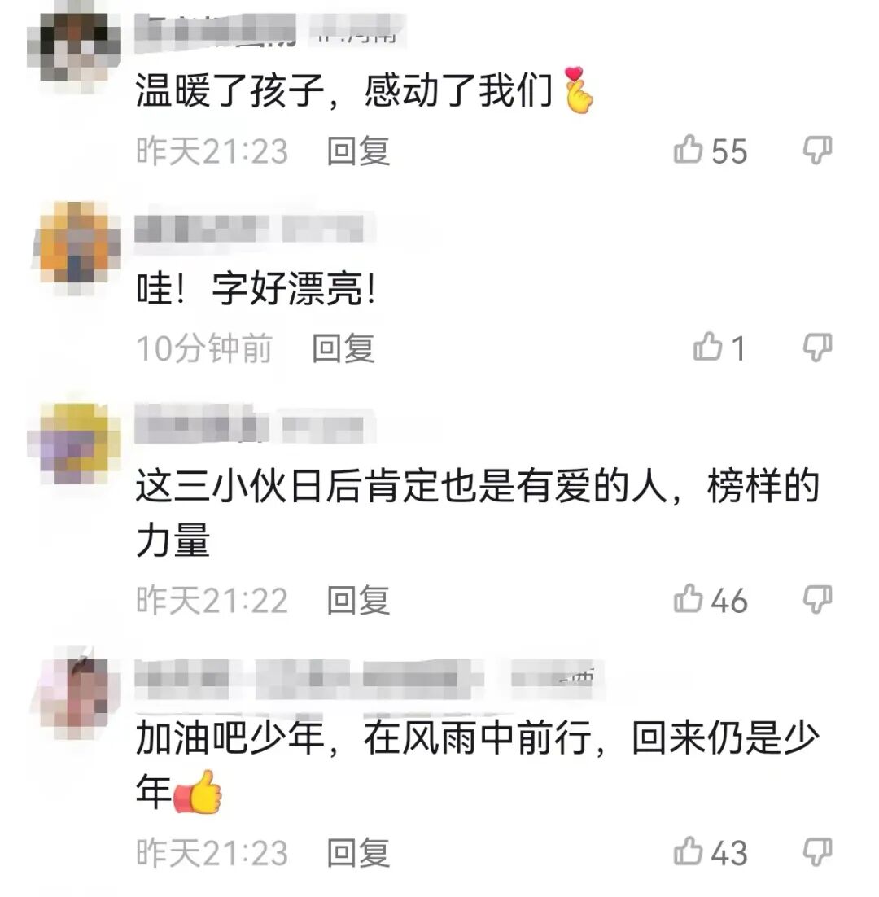Image resolution: width=879 pixels, height=897 pixels.
Task: Reply to the comment '加油吧少年'
Action: tap(358, 853)
